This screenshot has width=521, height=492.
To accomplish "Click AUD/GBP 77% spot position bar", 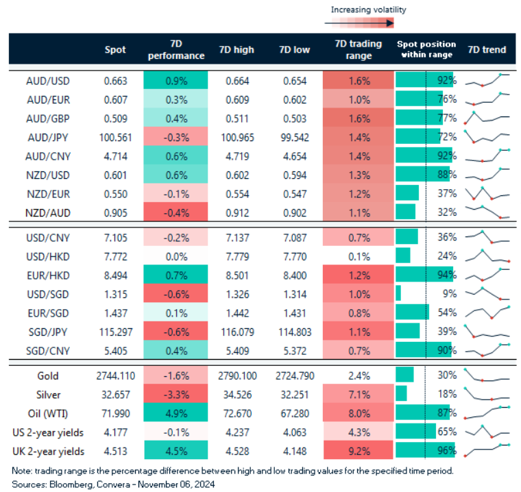I will [420, 118].
